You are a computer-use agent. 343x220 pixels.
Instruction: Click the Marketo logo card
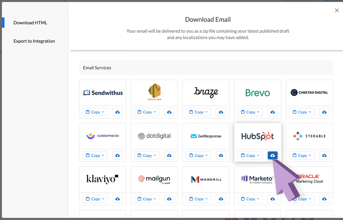click(x=258, y=179)
